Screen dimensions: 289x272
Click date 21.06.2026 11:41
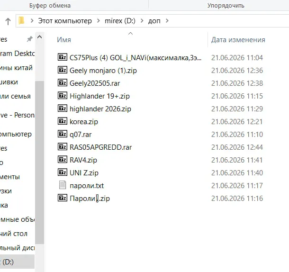[237, 160]
